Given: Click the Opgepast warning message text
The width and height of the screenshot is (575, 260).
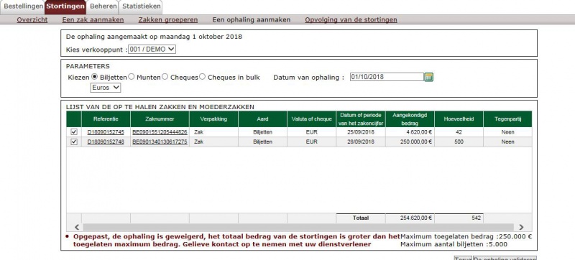Looking at the screenshot, I should coord(236,240).
